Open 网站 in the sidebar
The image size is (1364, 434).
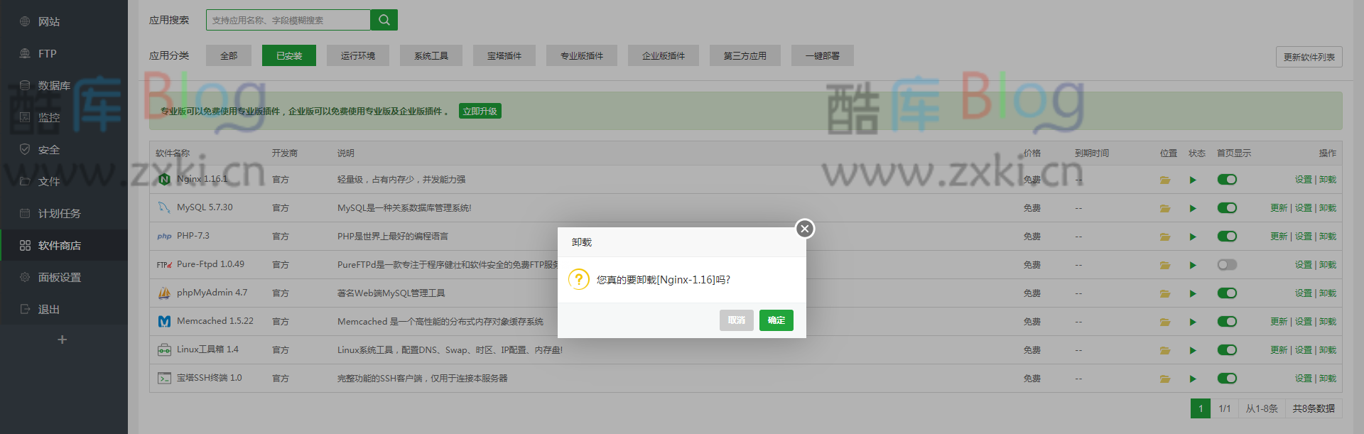(64, 21)
